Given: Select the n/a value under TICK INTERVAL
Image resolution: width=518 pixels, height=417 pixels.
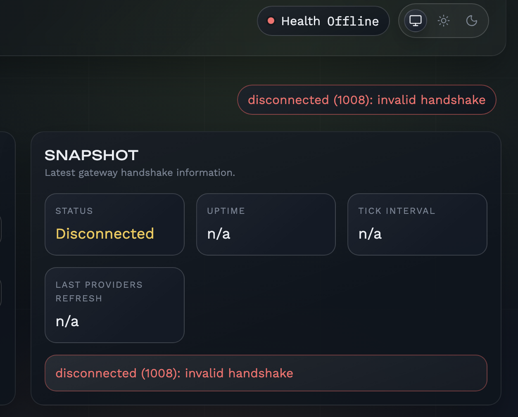Looking at the screenshot, I should click(x=370, y=234).
